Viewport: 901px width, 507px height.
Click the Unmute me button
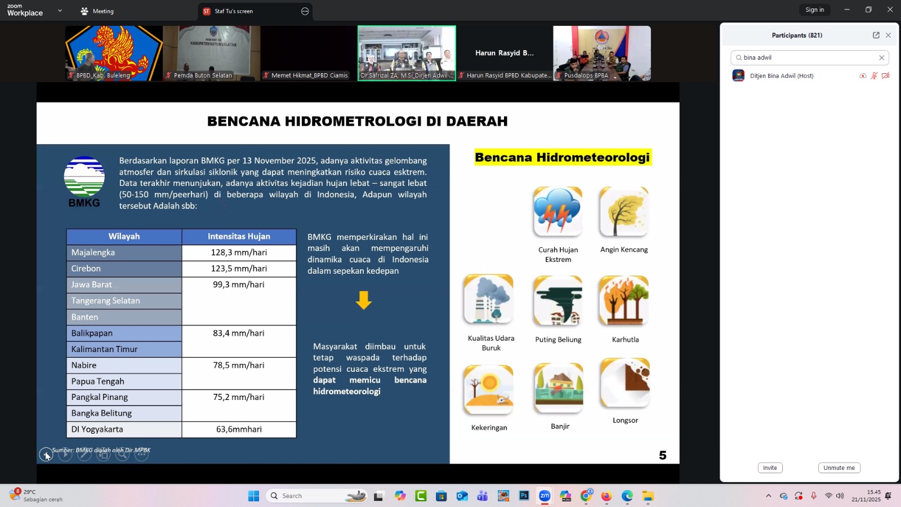pos(838,468)
